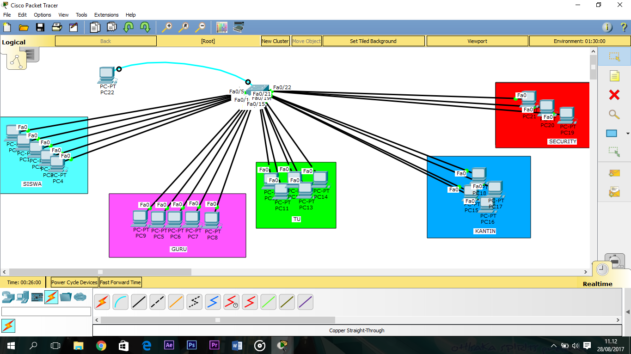The height and width of the screenshot is (354, 631).
Task: Select the central switch device
Action: coord(257,89)
